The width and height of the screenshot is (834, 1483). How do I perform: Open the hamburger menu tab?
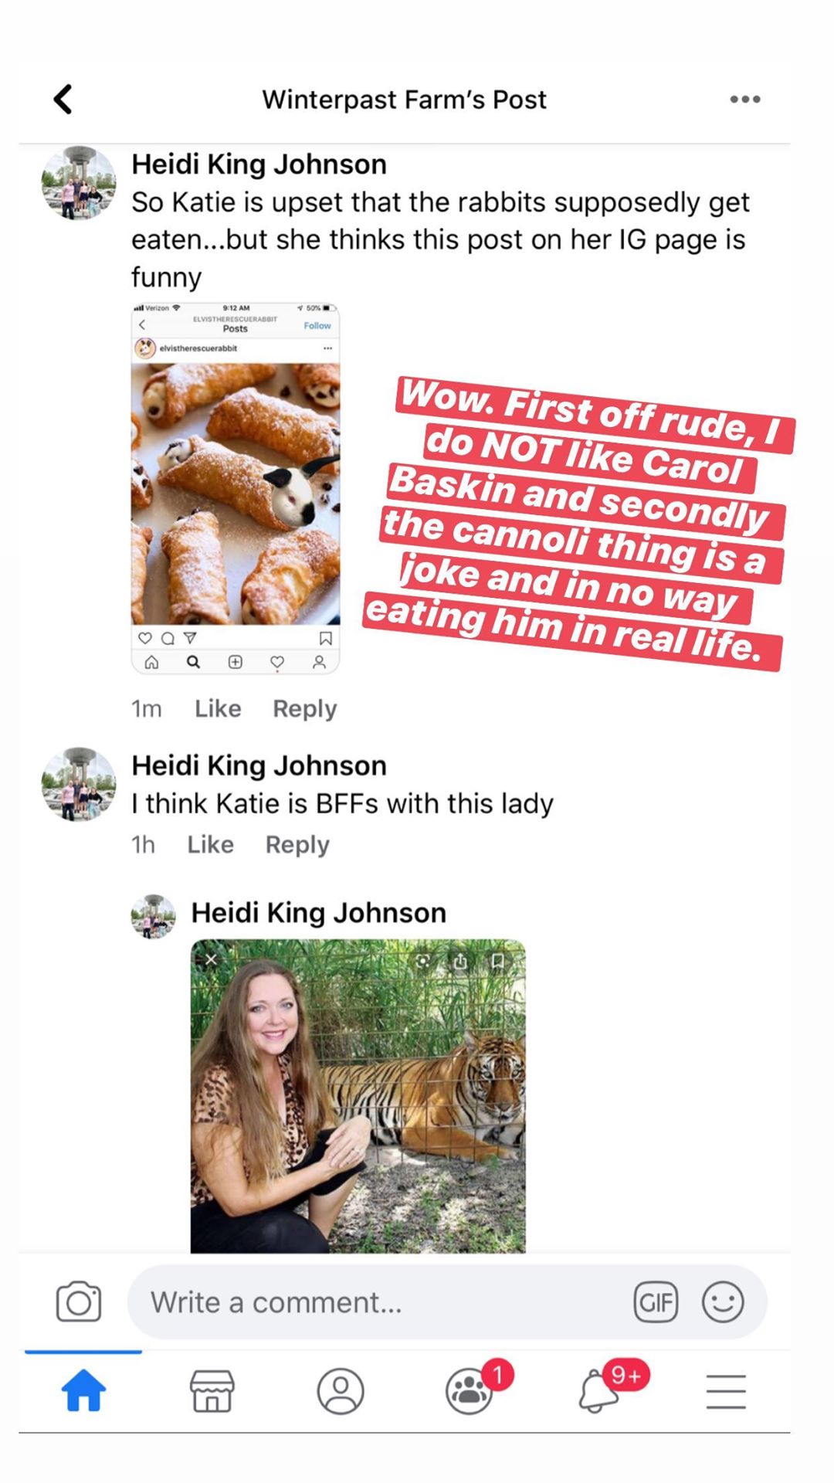(726, 1390)
